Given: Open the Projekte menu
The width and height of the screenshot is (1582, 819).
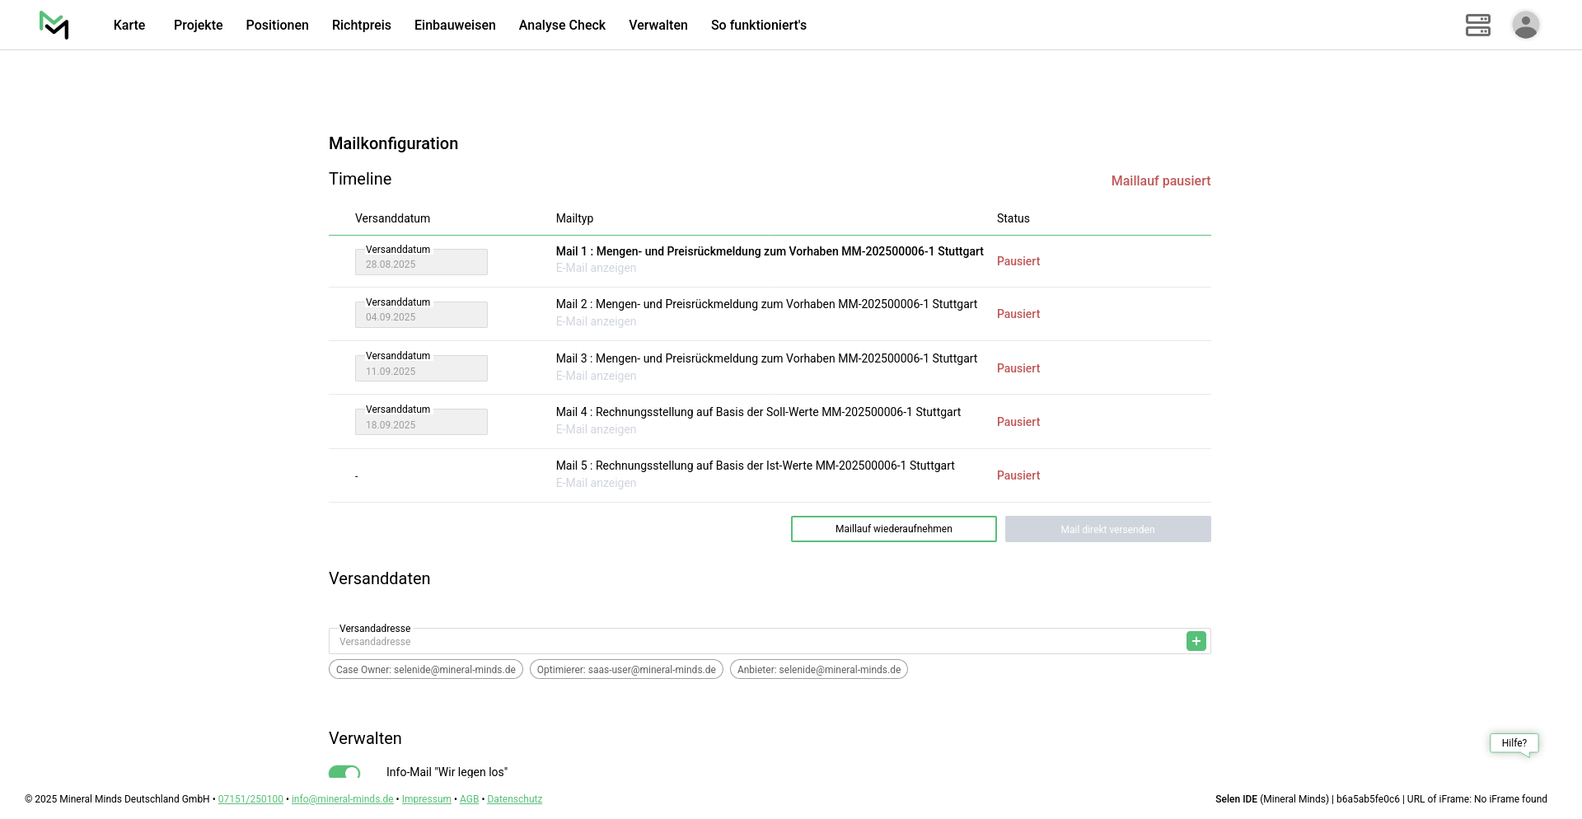Looking at the screenshot, I should (x=198, y=25).
